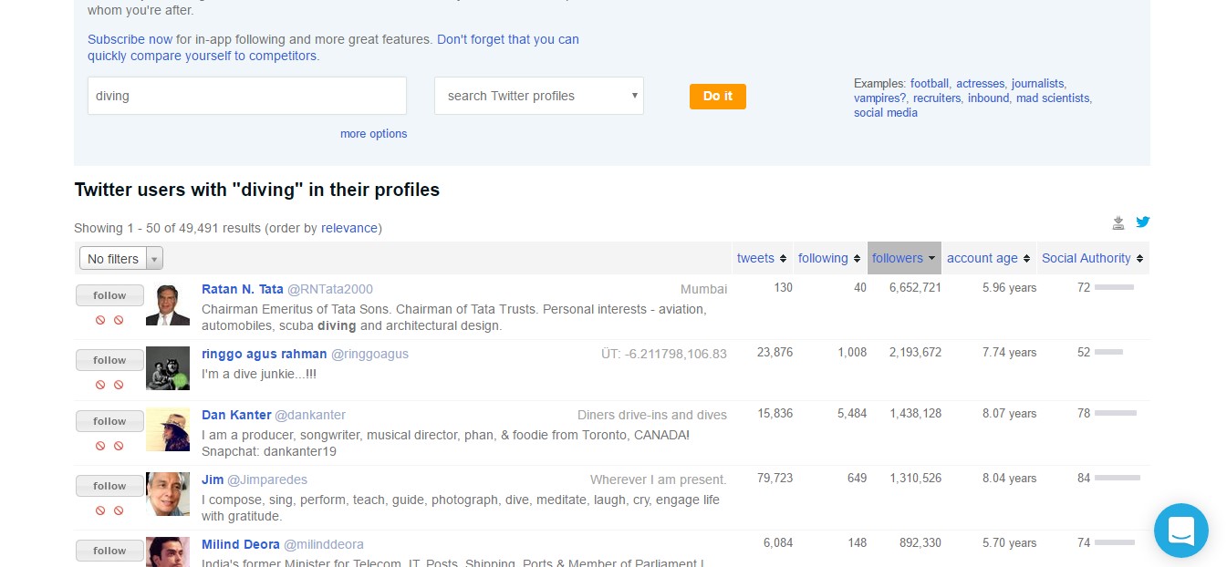The height and width of the screenshot is (567, 1227).
Task: Sort results by Social Authority
Action: (1093, 258)
